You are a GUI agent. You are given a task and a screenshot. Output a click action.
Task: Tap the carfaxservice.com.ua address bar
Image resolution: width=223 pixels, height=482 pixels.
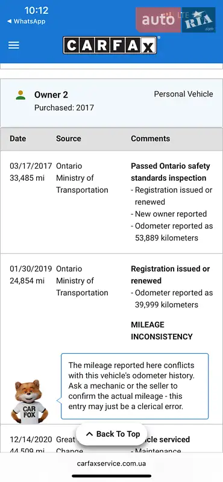111,463
